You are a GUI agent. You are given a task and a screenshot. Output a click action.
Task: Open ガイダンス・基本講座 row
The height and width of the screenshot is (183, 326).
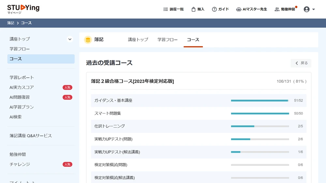click(199, 101)
